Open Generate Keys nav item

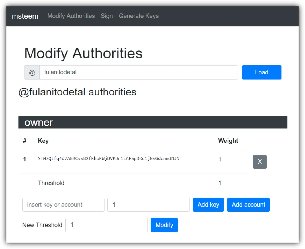(139, 16)
